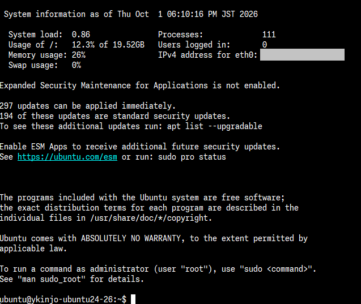
Task: Click the 'System load:' value 0.86
Action: (81, 35)
